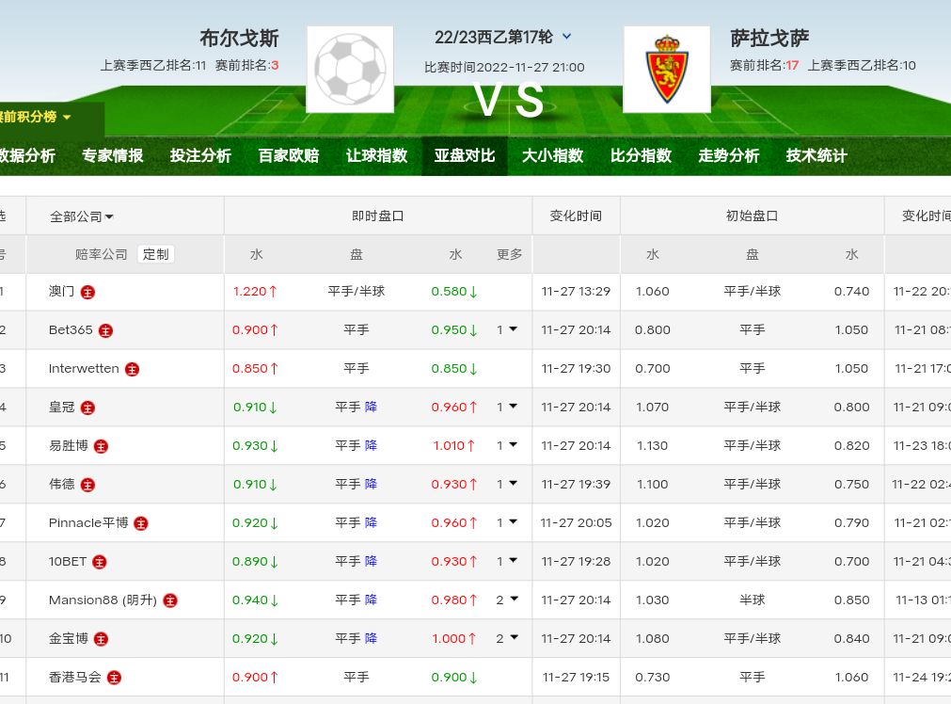Expand more odds for the Bet365 row
951x704 pixels.
pos(507,330)
